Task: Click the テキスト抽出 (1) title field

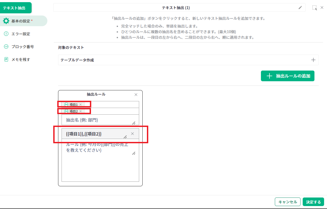Action: (176, 8)
